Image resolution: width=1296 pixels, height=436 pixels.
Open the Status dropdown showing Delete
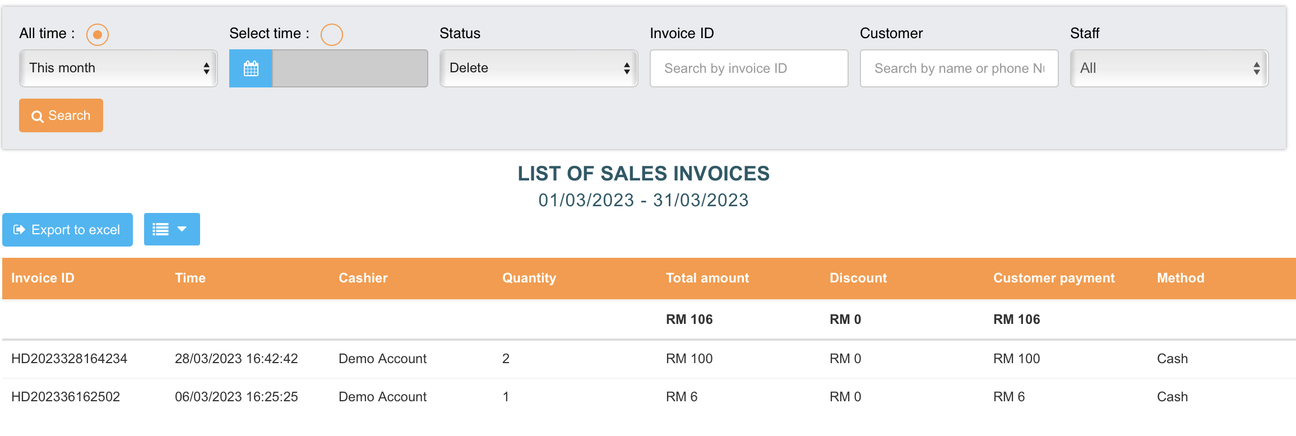538,68
